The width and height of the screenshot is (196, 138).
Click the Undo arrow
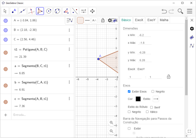(164, 11)
